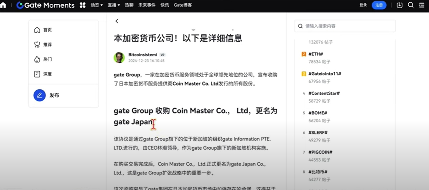Open Bitcoinsistemi author profile name

tap(142, 55)
